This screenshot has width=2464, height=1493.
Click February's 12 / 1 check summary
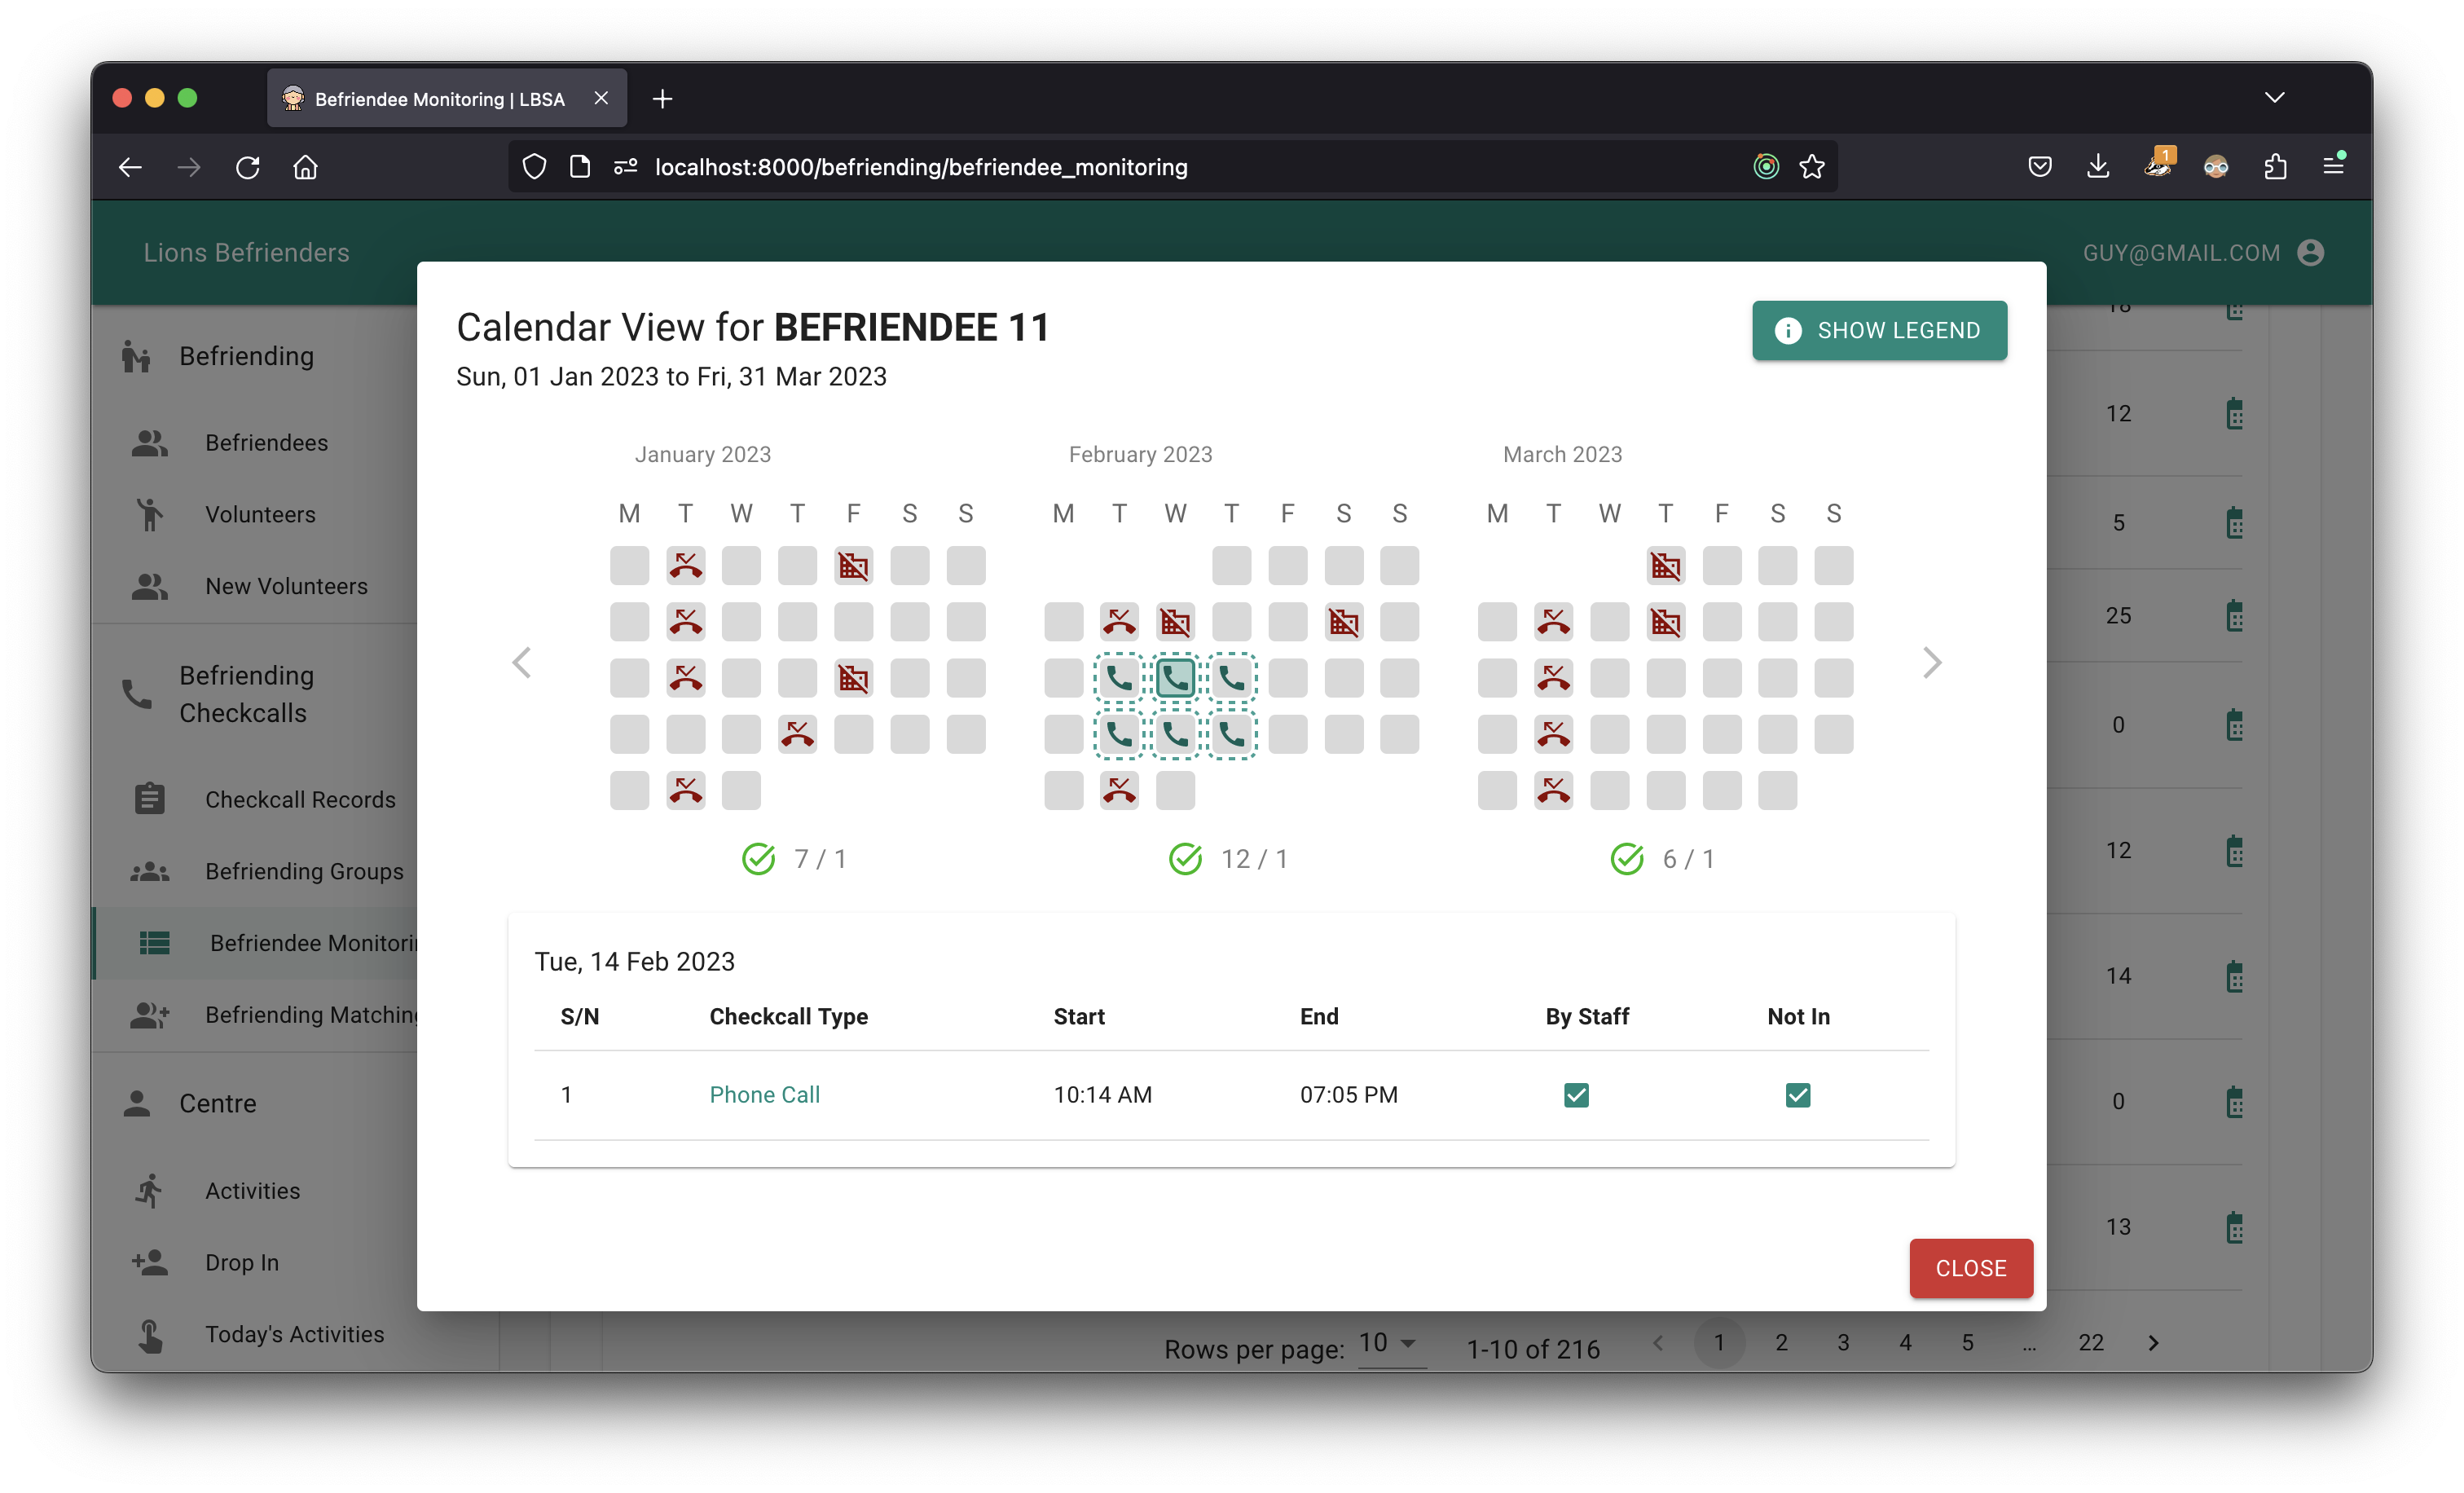click(x=1228, y=858)
